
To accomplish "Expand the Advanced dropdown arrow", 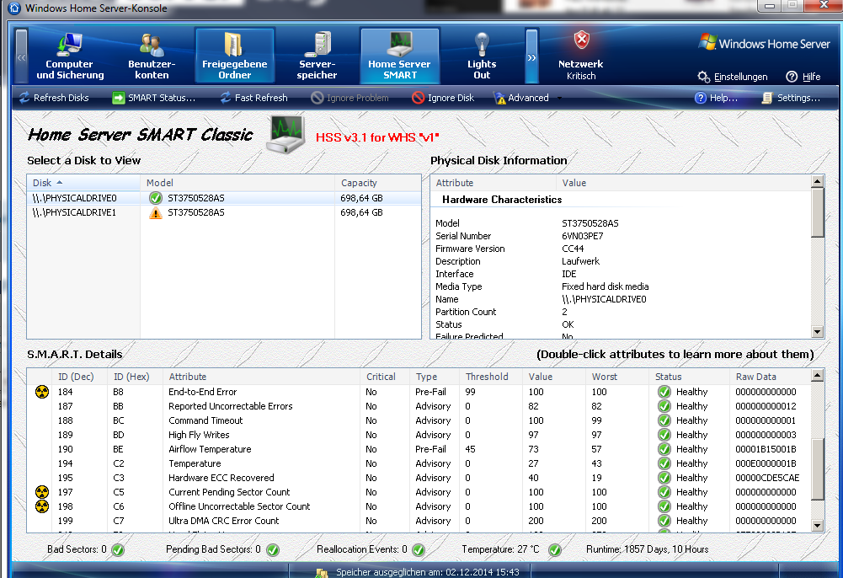I will click(x=559, y=98).
